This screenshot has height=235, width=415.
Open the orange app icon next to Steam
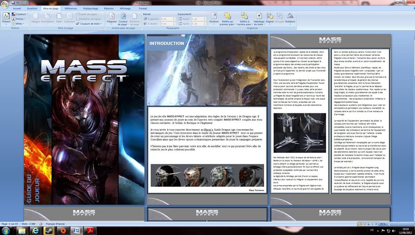tap(63, 231)
